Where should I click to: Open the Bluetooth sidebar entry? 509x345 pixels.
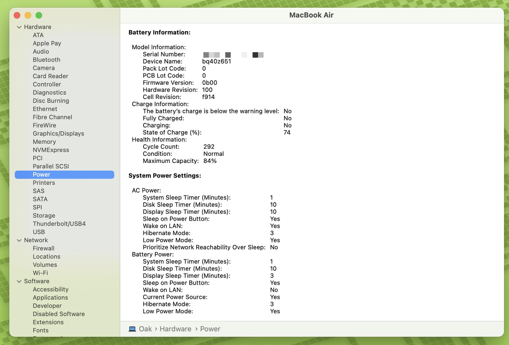(46, 60)
